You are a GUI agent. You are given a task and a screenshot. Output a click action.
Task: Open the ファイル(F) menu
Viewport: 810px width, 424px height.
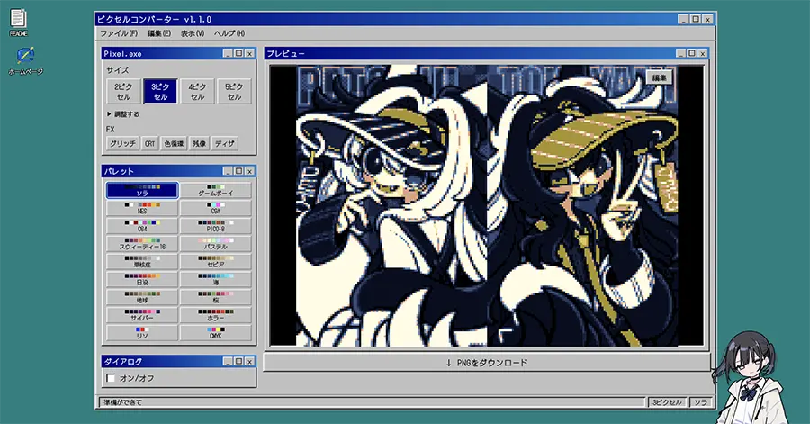click(x=119, y=33)
